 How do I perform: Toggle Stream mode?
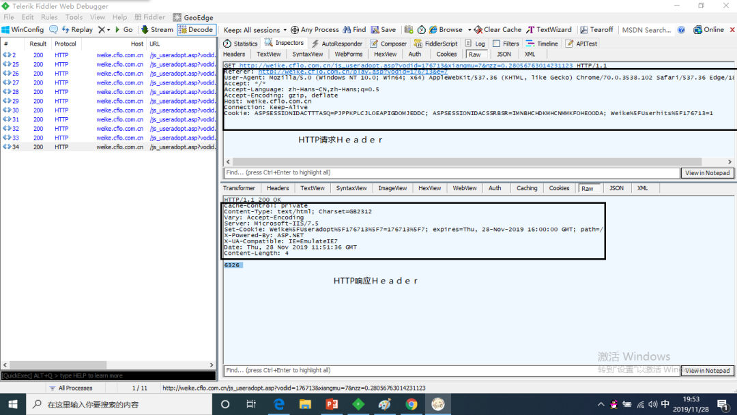pyautogui.click(x=157, y=29)
